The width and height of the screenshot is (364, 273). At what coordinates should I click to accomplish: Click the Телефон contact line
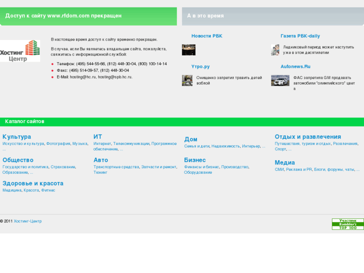point(112,64)
